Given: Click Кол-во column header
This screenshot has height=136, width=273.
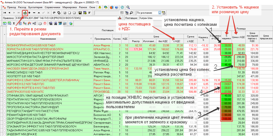Looking at the screenshot, I should [116, 39].
